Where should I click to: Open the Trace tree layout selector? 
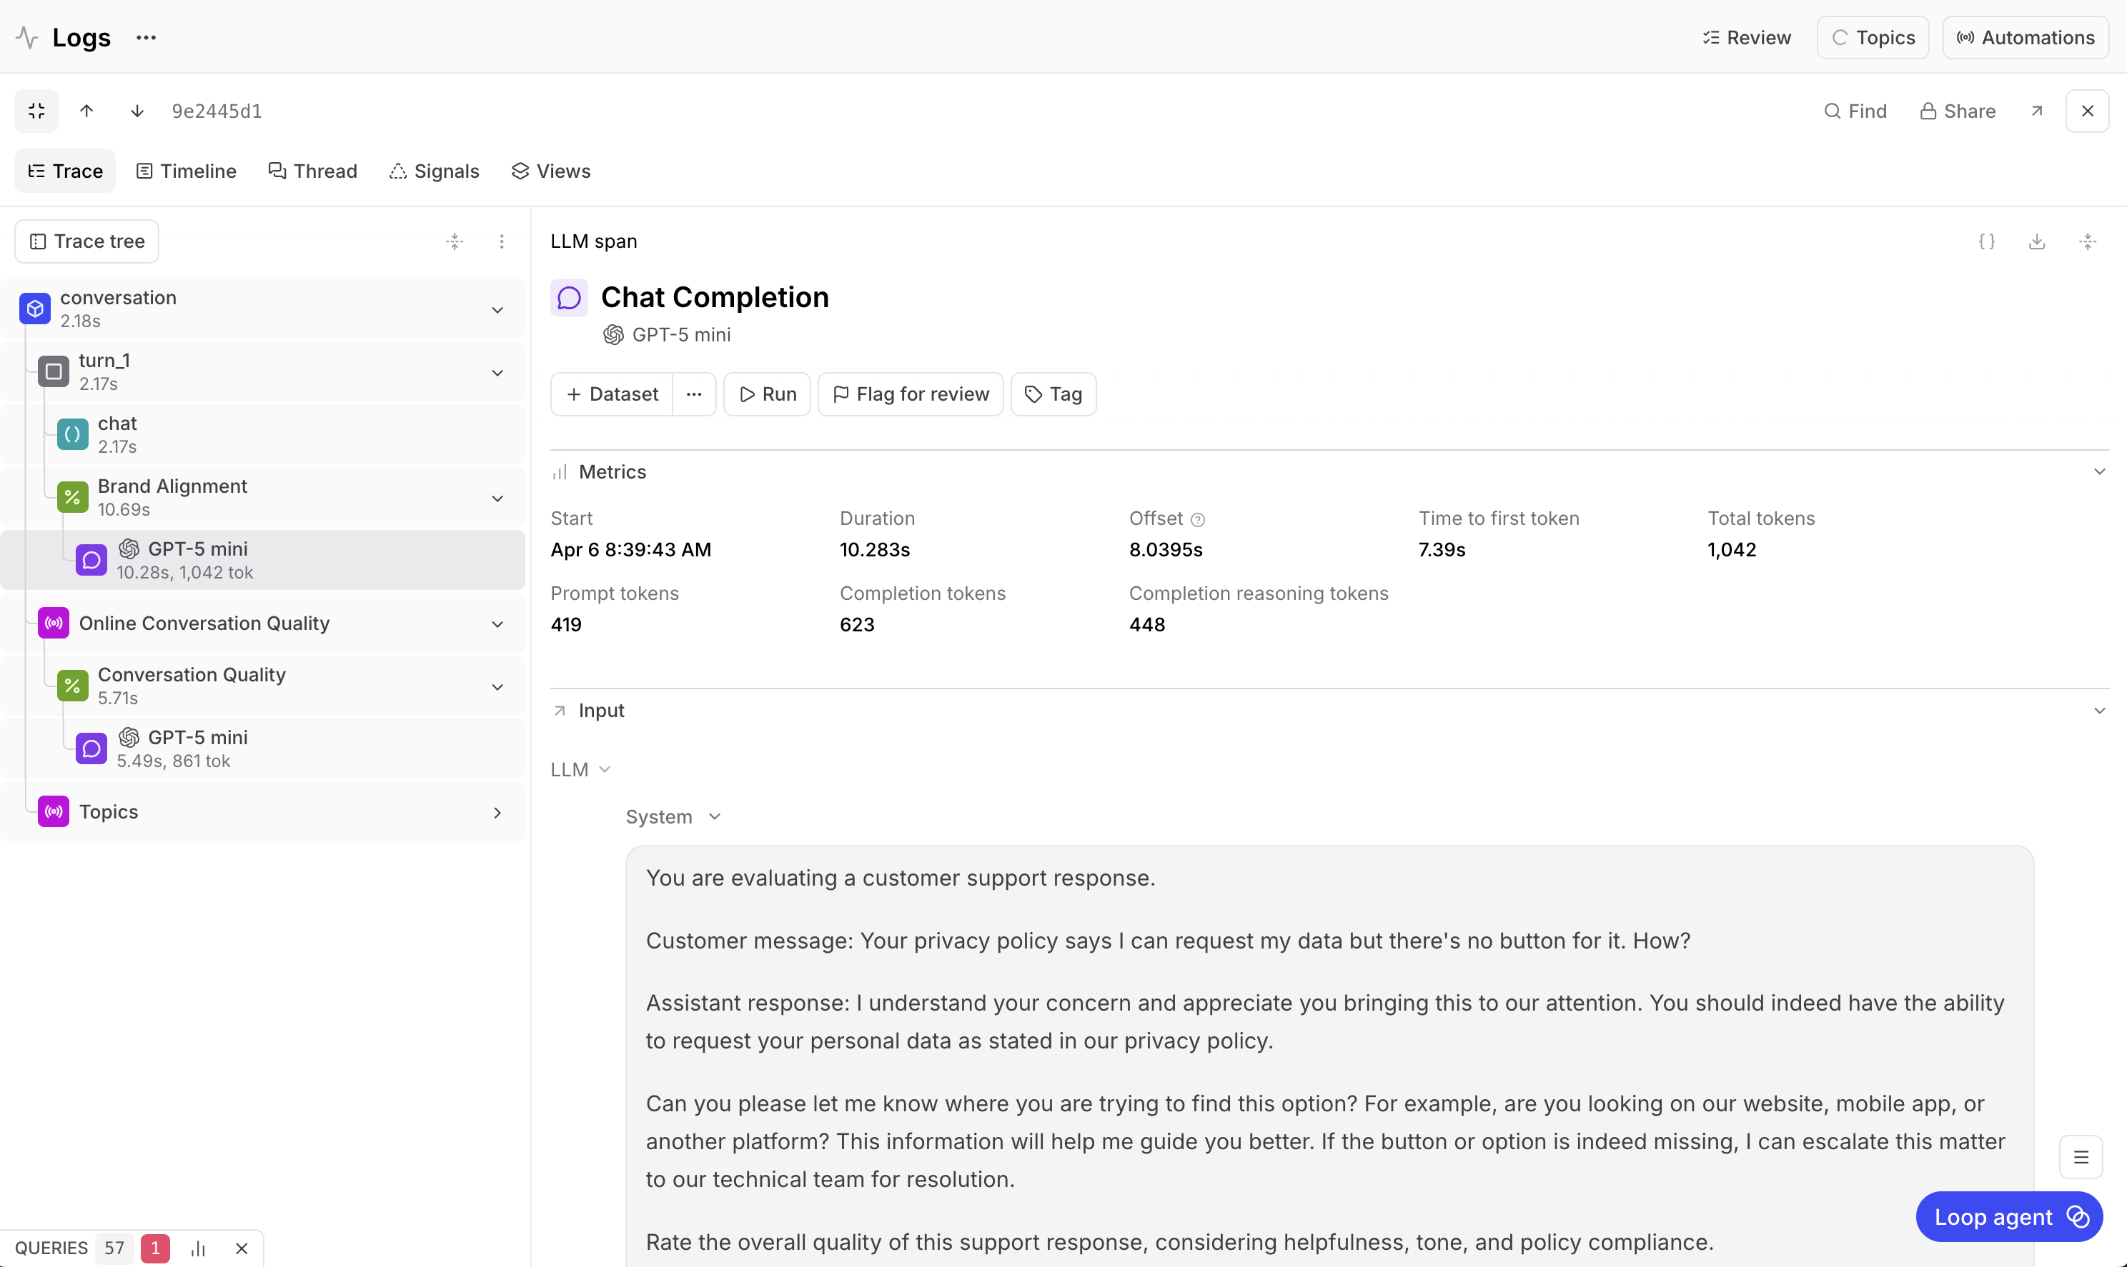87,241
